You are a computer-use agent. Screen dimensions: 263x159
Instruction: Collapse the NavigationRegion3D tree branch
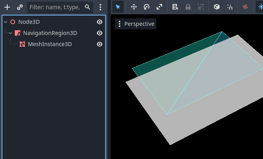[10, 33]
